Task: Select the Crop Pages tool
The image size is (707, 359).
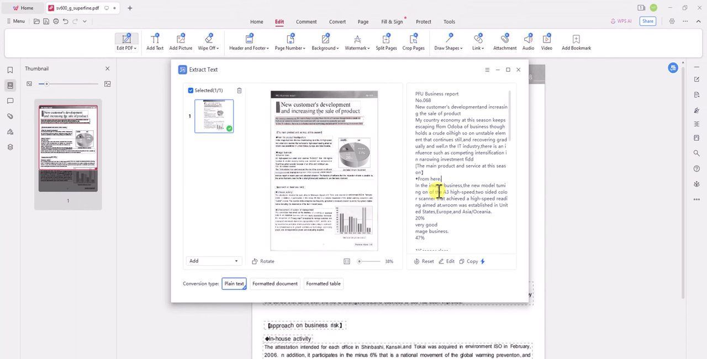Action: [x=413, y=41]
